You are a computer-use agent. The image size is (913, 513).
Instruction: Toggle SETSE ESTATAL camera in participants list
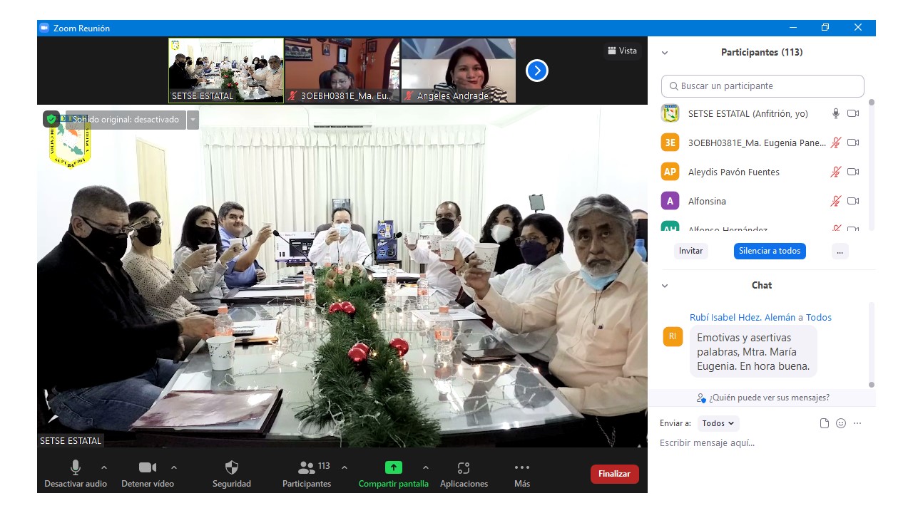853,113
